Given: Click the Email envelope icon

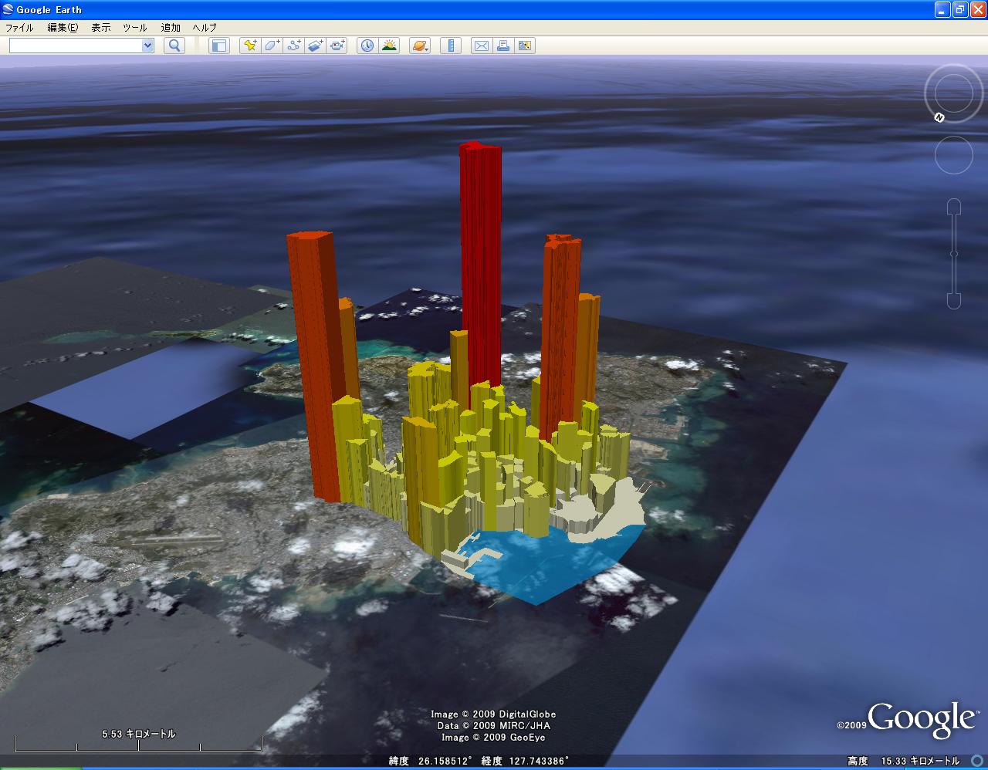Looking at the screenshot, I should click(481, 46).
